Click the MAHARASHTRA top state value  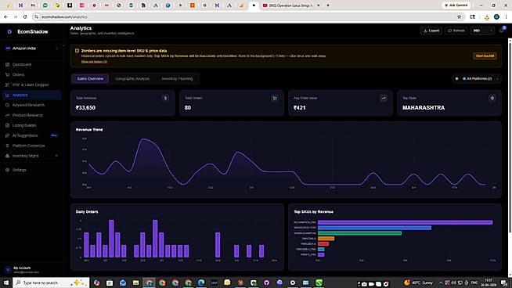point(424,107)
